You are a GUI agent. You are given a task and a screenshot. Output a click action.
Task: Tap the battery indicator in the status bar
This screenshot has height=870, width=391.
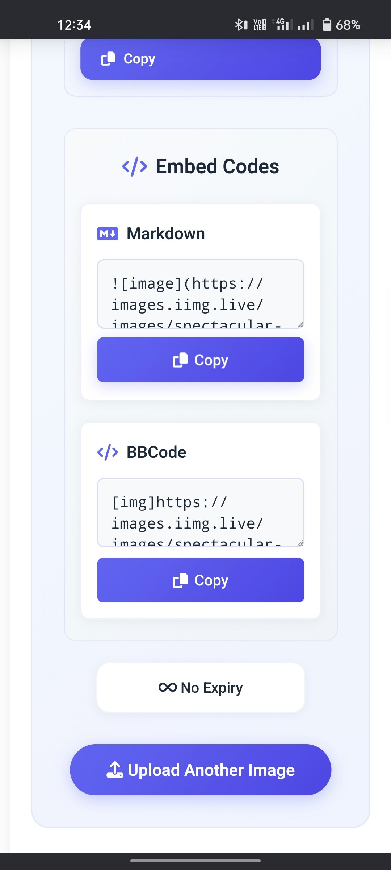tap(327, 25)
